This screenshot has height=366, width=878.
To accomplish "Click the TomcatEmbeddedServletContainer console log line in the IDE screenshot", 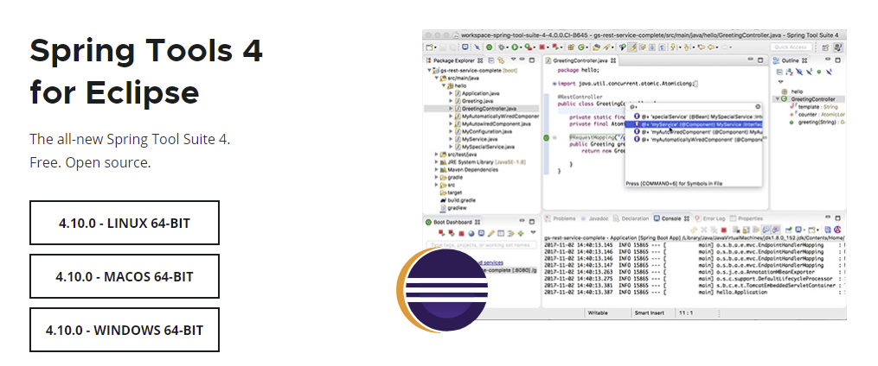I will coord(695,285).
